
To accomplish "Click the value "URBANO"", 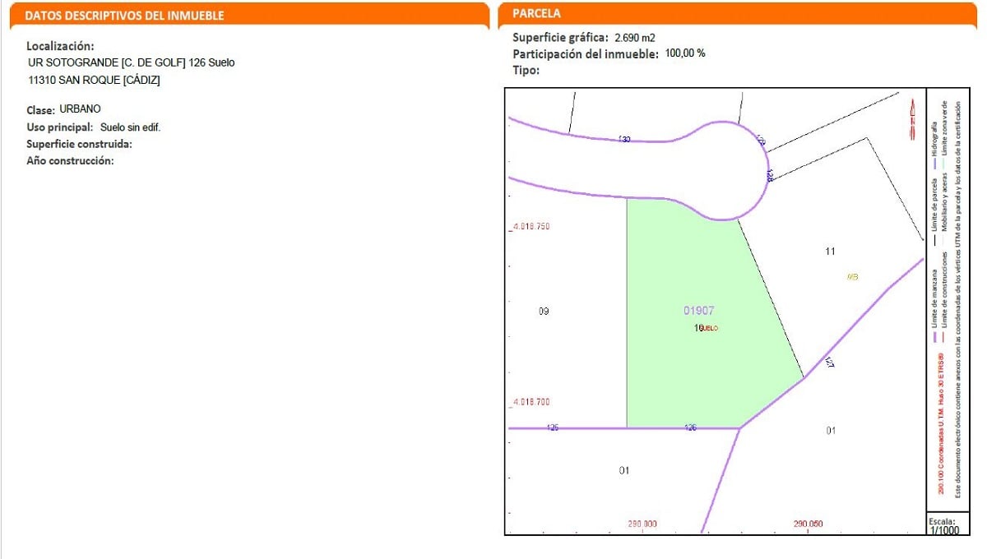I will tap(80, 109).
